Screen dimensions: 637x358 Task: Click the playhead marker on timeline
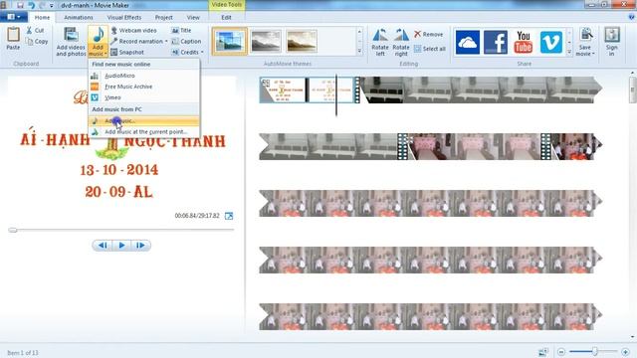pyautogui.click(x=336, y=95)
